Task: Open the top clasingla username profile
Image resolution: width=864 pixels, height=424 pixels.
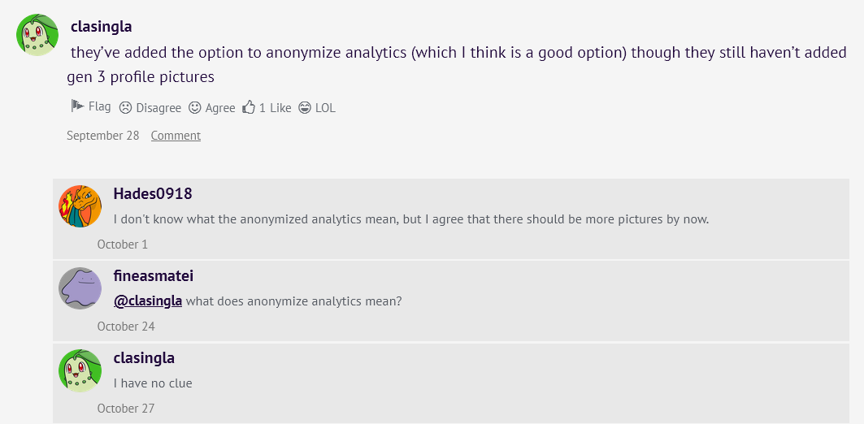Action: click(102, 26)
